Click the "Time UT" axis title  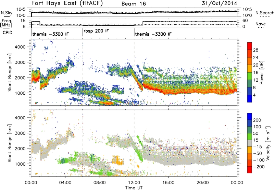[134, 188]
